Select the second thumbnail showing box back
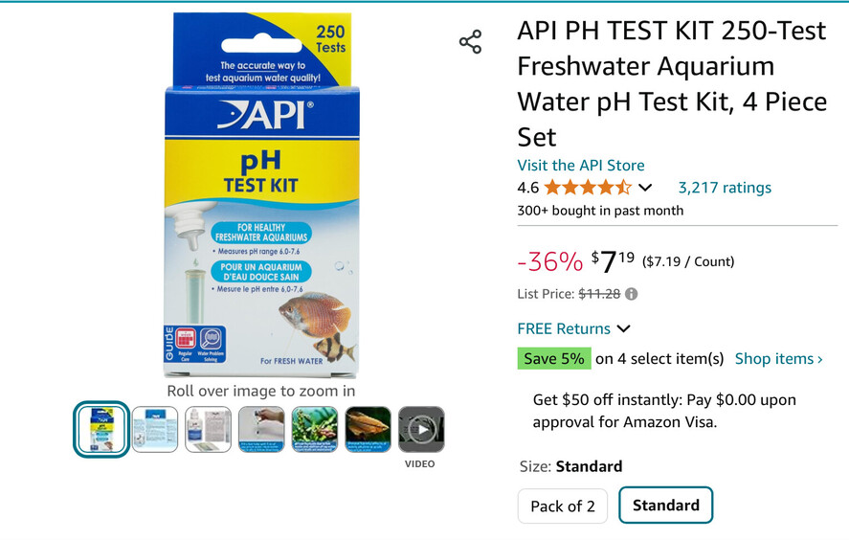 tap(155, 430)
